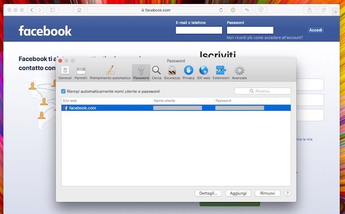Image resolution: width=345 pixels, height=214 pixels.
Task: Open Non ricordi più come accedere link
Action: (265, 38)
